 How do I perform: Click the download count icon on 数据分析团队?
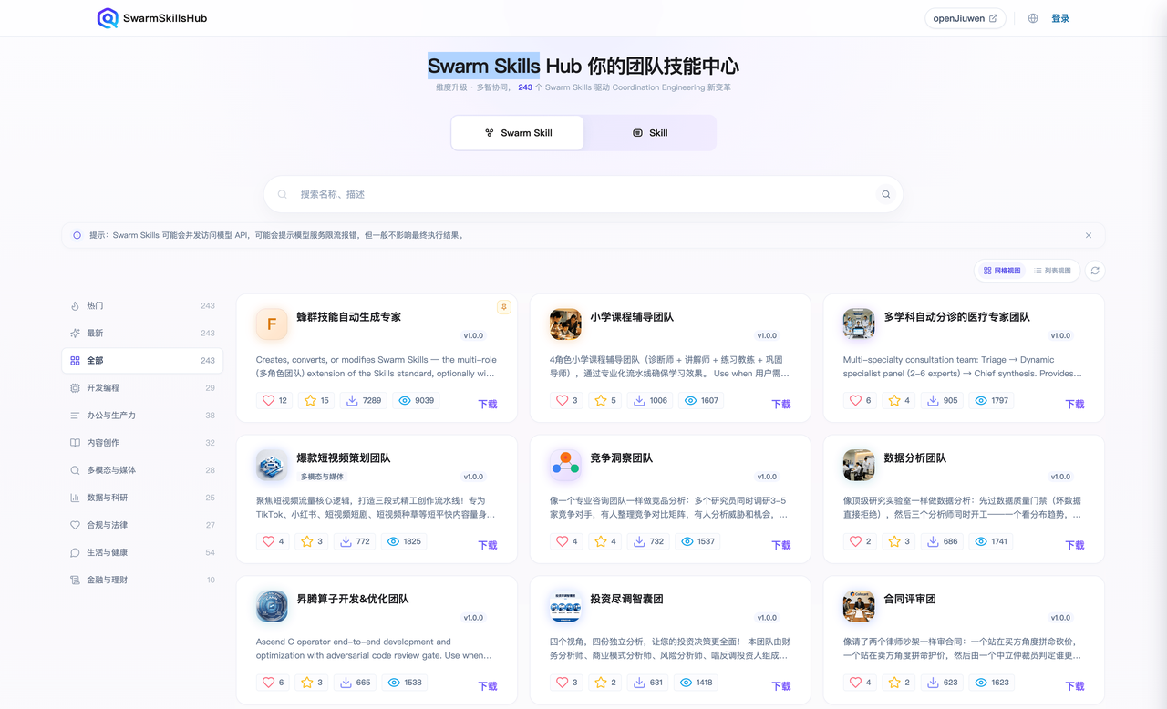pos(934,541)
